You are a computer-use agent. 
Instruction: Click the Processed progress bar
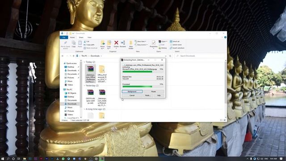(x=143, y=86)
